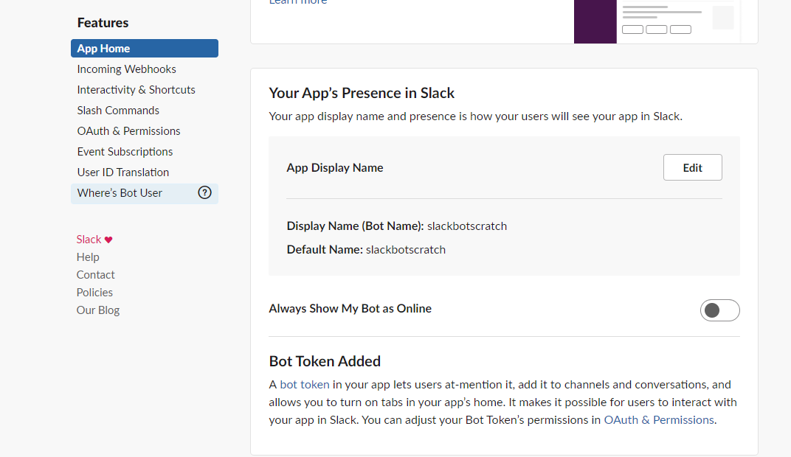Click Edit for App Display Name
Viewport: 791px width, 457px height.
point(692,167)
